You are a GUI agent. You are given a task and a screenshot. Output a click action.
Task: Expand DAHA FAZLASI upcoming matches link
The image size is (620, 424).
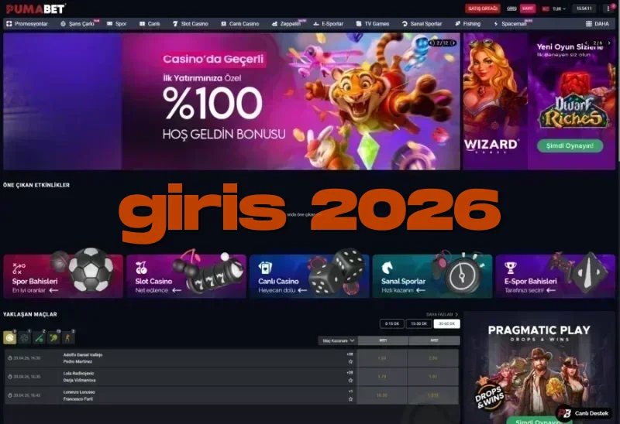pyautogui.click(x=442, y=314)
